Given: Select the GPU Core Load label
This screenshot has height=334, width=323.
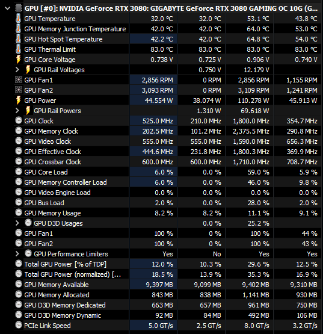Looking at the screenshot, I should [46, 172].
